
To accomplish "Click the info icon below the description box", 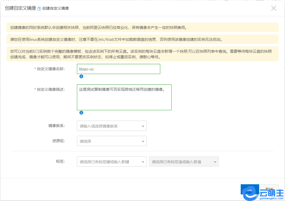I will pyautogui.click(x=81, y=113).
